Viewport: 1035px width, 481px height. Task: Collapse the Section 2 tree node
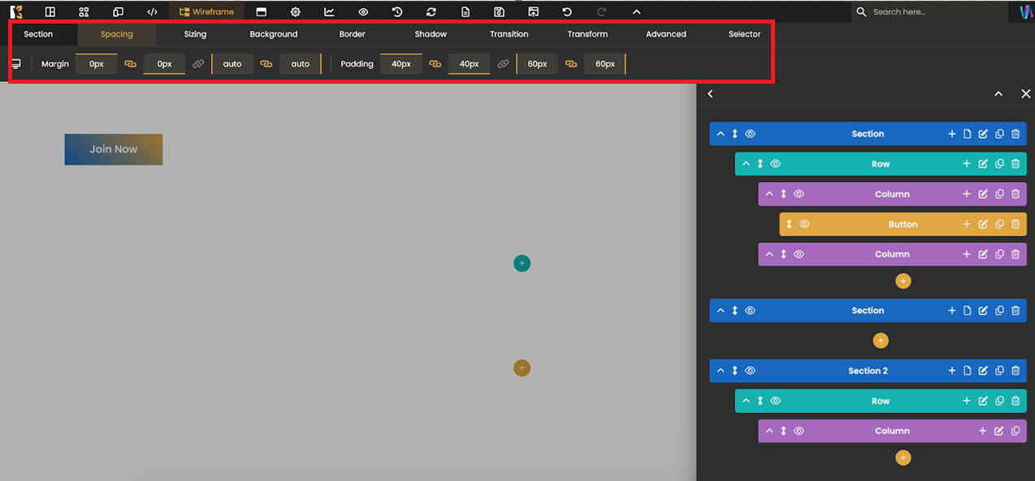coord(720,371)
